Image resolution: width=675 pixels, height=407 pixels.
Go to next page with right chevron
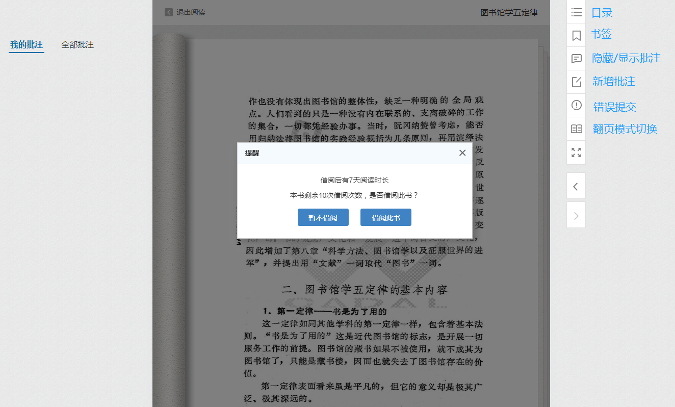576,216
